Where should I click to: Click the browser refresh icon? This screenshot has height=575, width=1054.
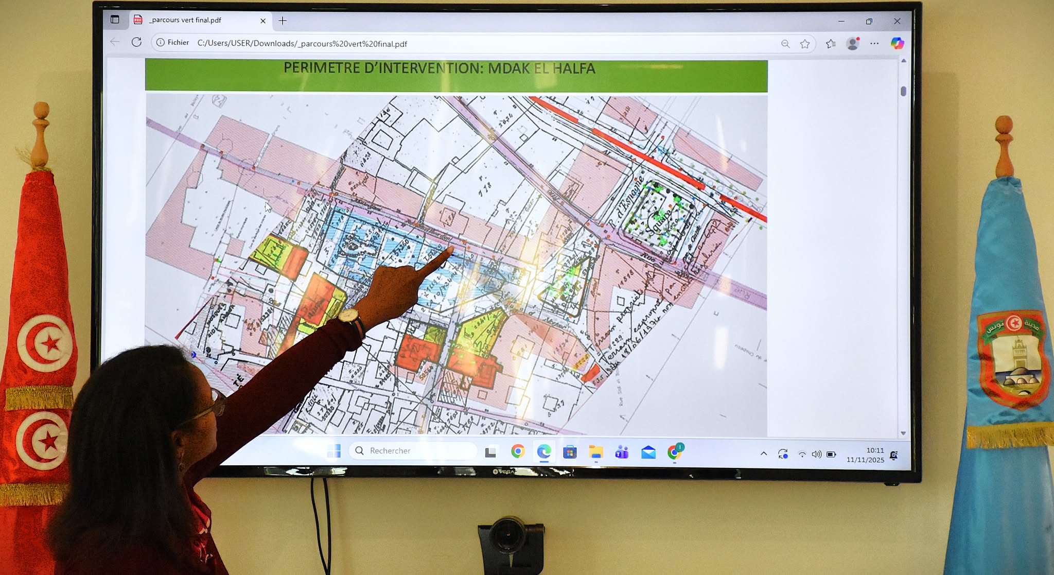tap(136, 42)
